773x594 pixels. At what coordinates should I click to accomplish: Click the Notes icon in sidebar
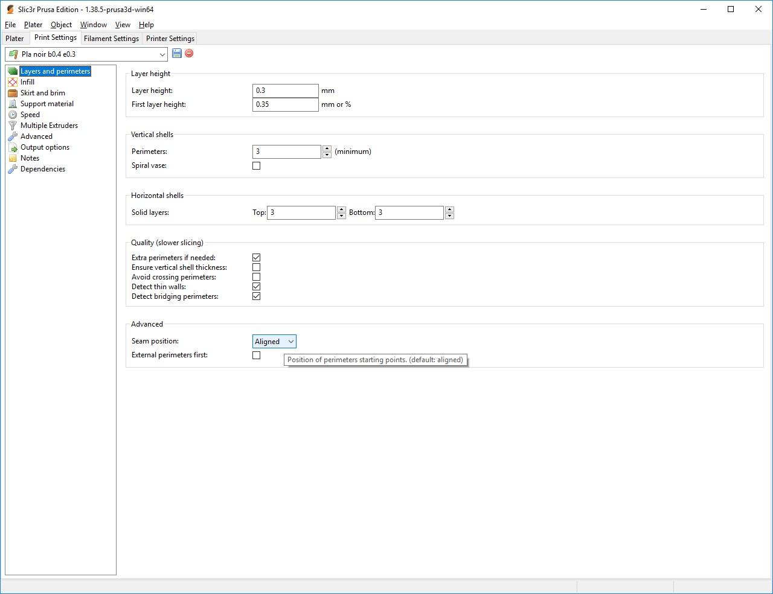[x=13, y=158]
